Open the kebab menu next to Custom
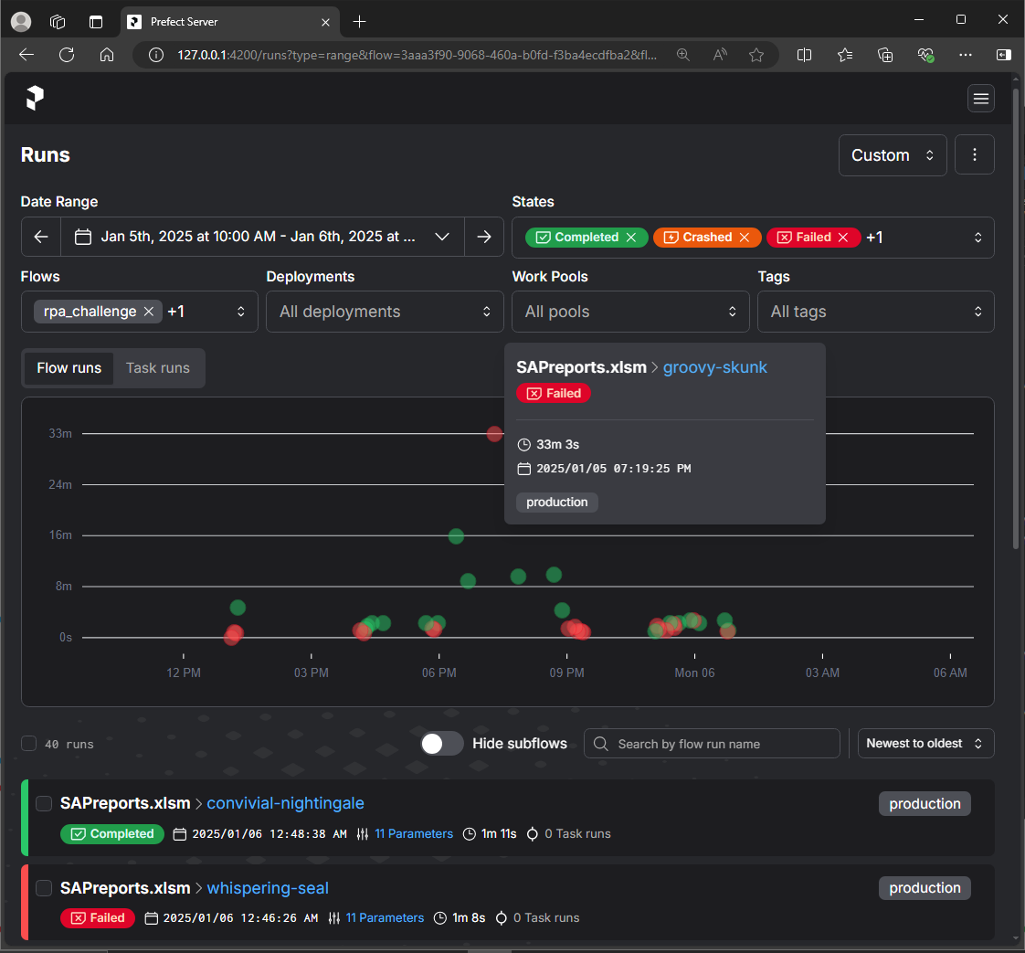This screenshot has width=1025, height=953. point(974,154)
